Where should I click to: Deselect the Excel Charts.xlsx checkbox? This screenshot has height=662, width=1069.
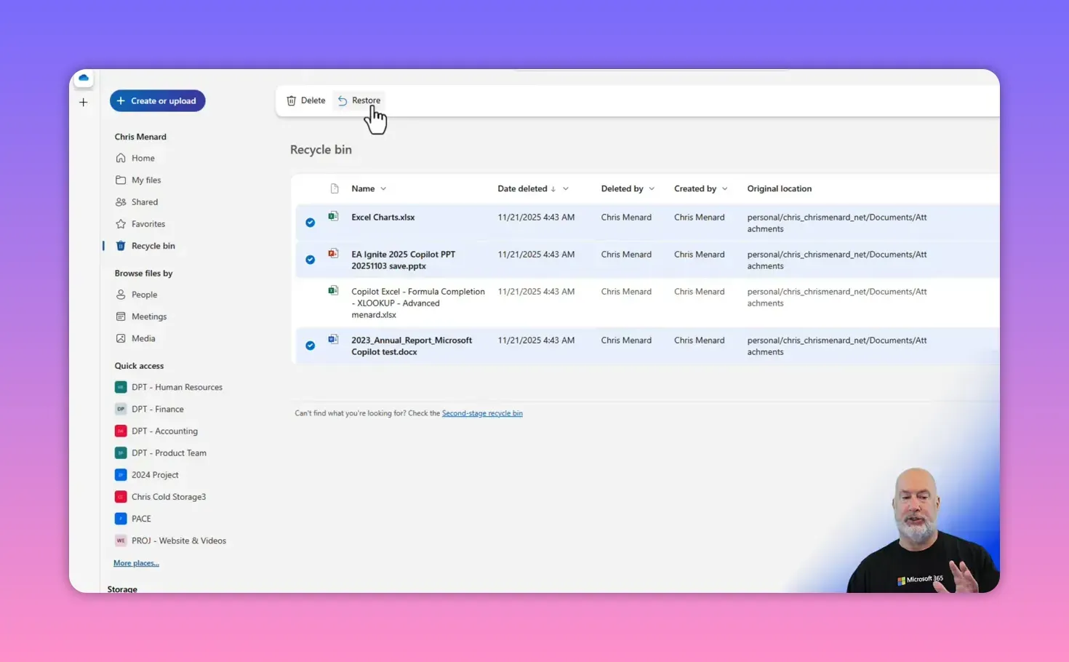click(310, 222)
